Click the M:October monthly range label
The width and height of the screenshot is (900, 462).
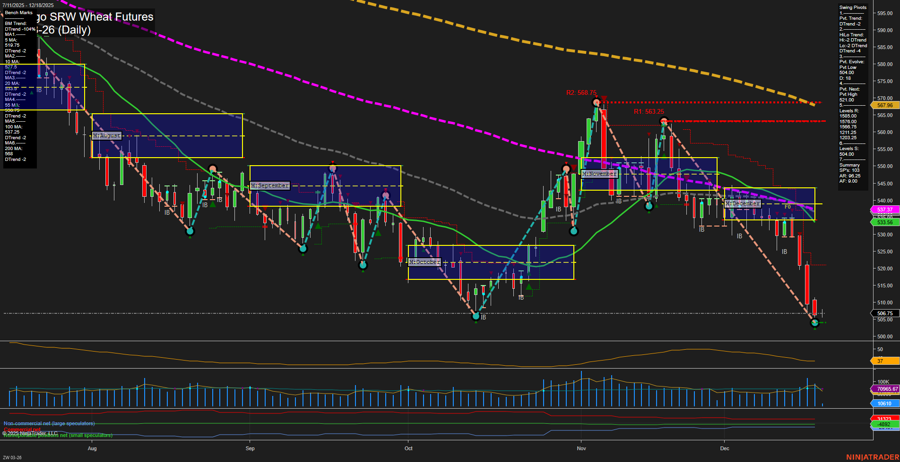(424, 261)
